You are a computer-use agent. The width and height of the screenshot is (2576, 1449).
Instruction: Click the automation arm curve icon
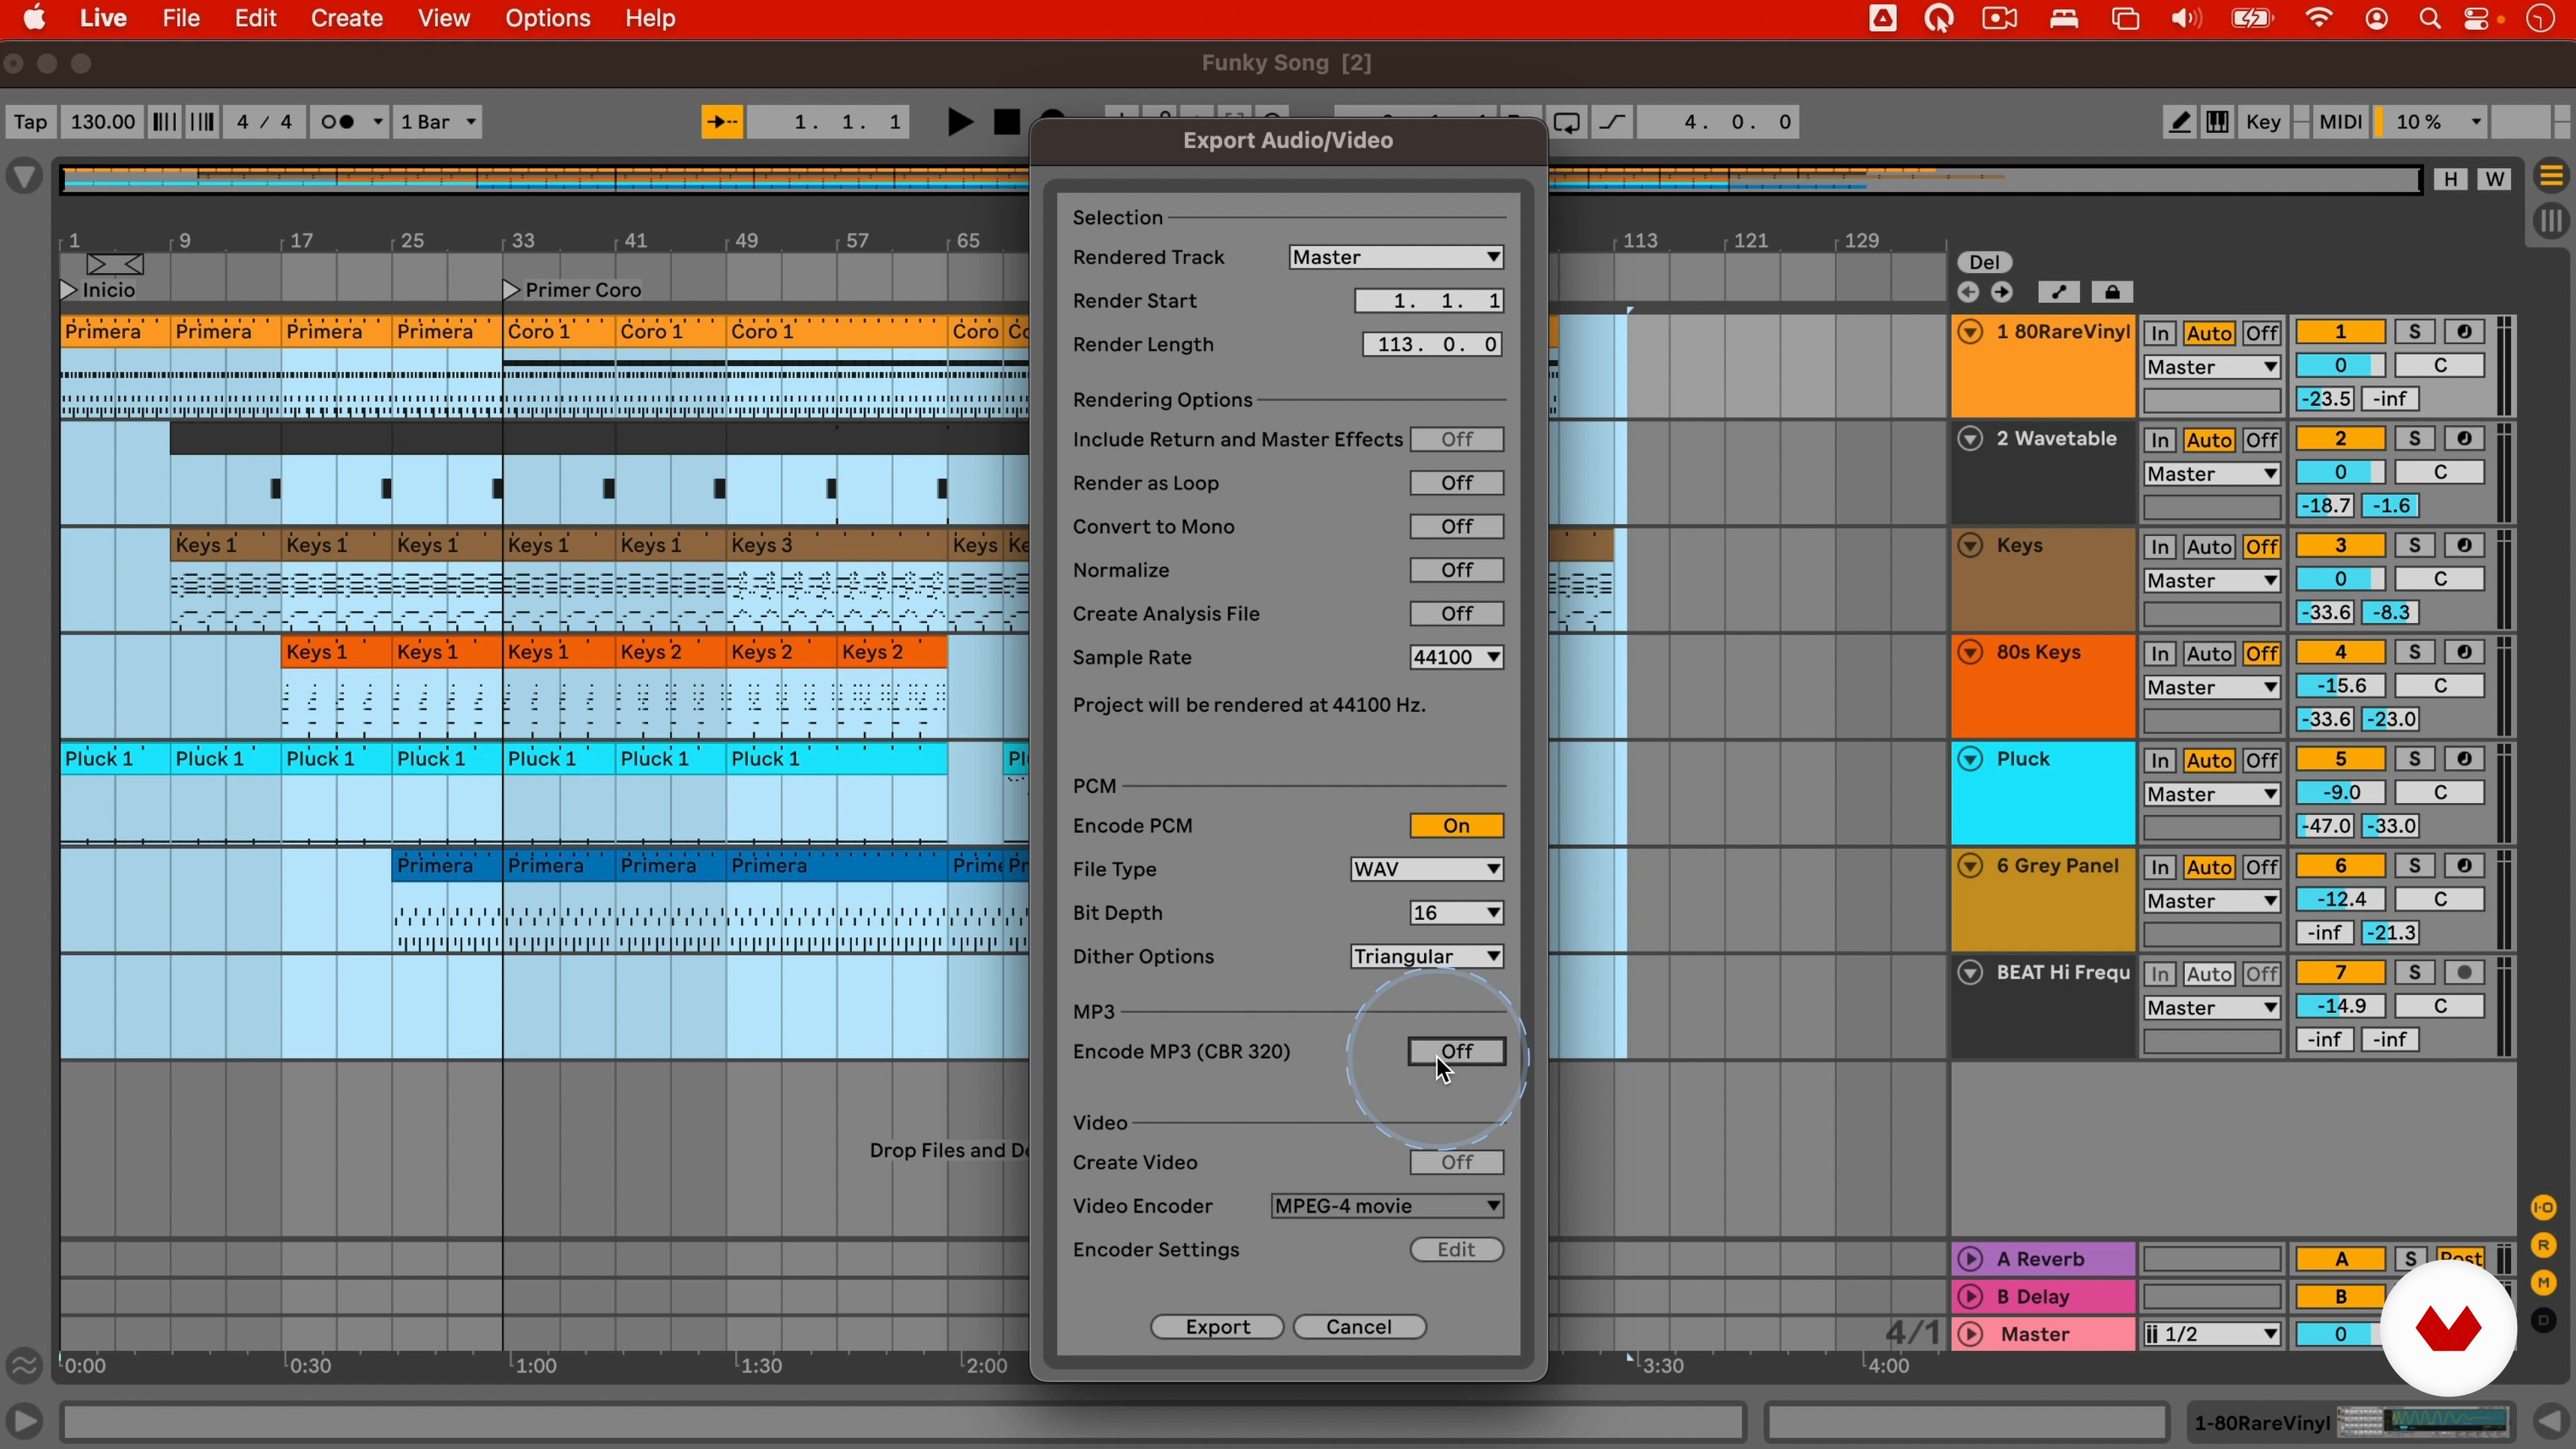pos(1612,122)
